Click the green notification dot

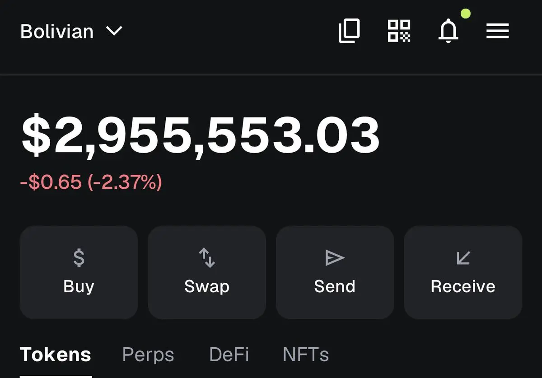click(465, 14)
